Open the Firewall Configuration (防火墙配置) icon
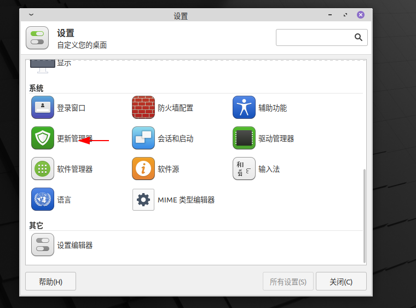 (143, 108)
